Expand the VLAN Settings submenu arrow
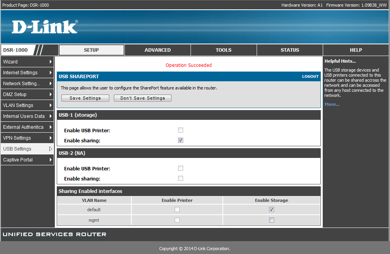The height and width of the screenshot is (254, 390). click(x=51, y=105)
